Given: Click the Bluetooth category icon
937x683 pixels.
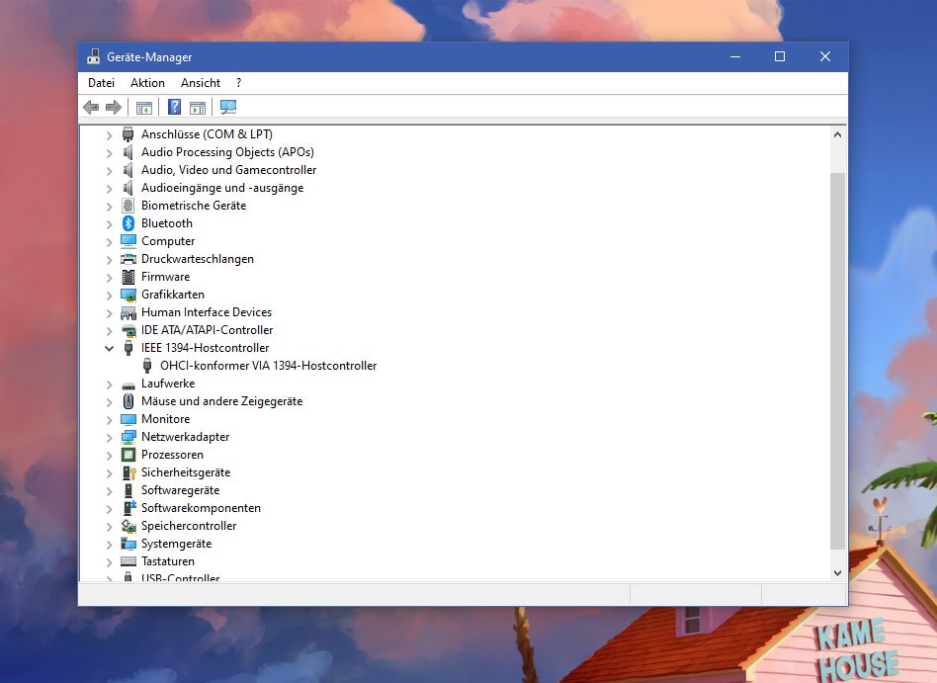Looking at the screenshot, I should point(128,223).
